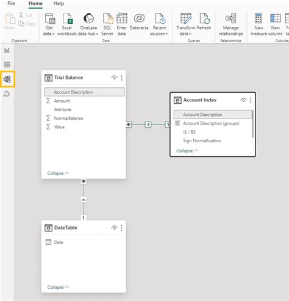Viewport: 289px width, 301px height.
Task: Click the Enter data button
Action: (x=121, y=24)
